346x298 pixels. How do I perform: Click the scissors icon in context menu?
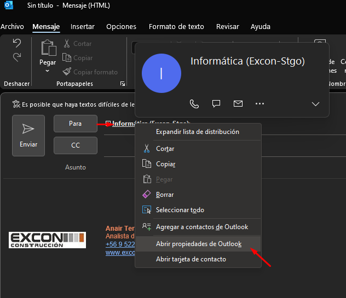pyautogui.click(x=147, y=149)
